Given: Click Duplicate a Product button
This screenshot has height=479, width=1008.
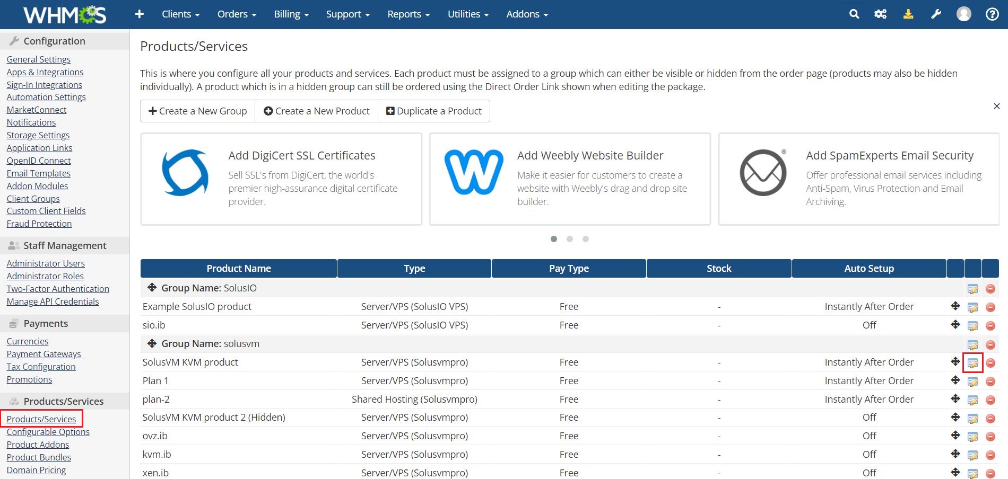Looking at the screenshot, I should tap(434, 111).
